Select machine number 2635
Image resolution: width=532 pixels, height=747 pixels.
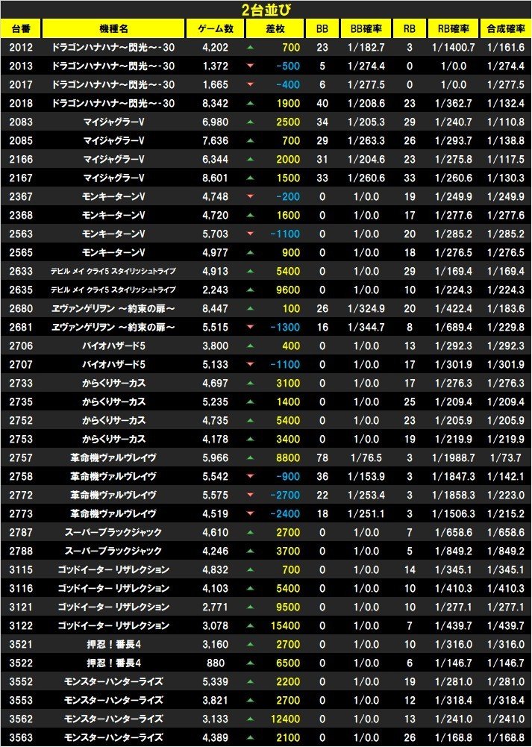(21, 290)
